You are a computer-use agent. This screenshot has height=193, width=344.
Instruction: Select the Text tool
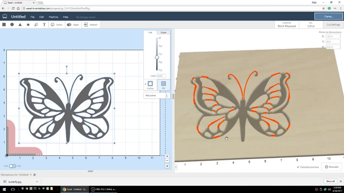[x=44, y=25]
